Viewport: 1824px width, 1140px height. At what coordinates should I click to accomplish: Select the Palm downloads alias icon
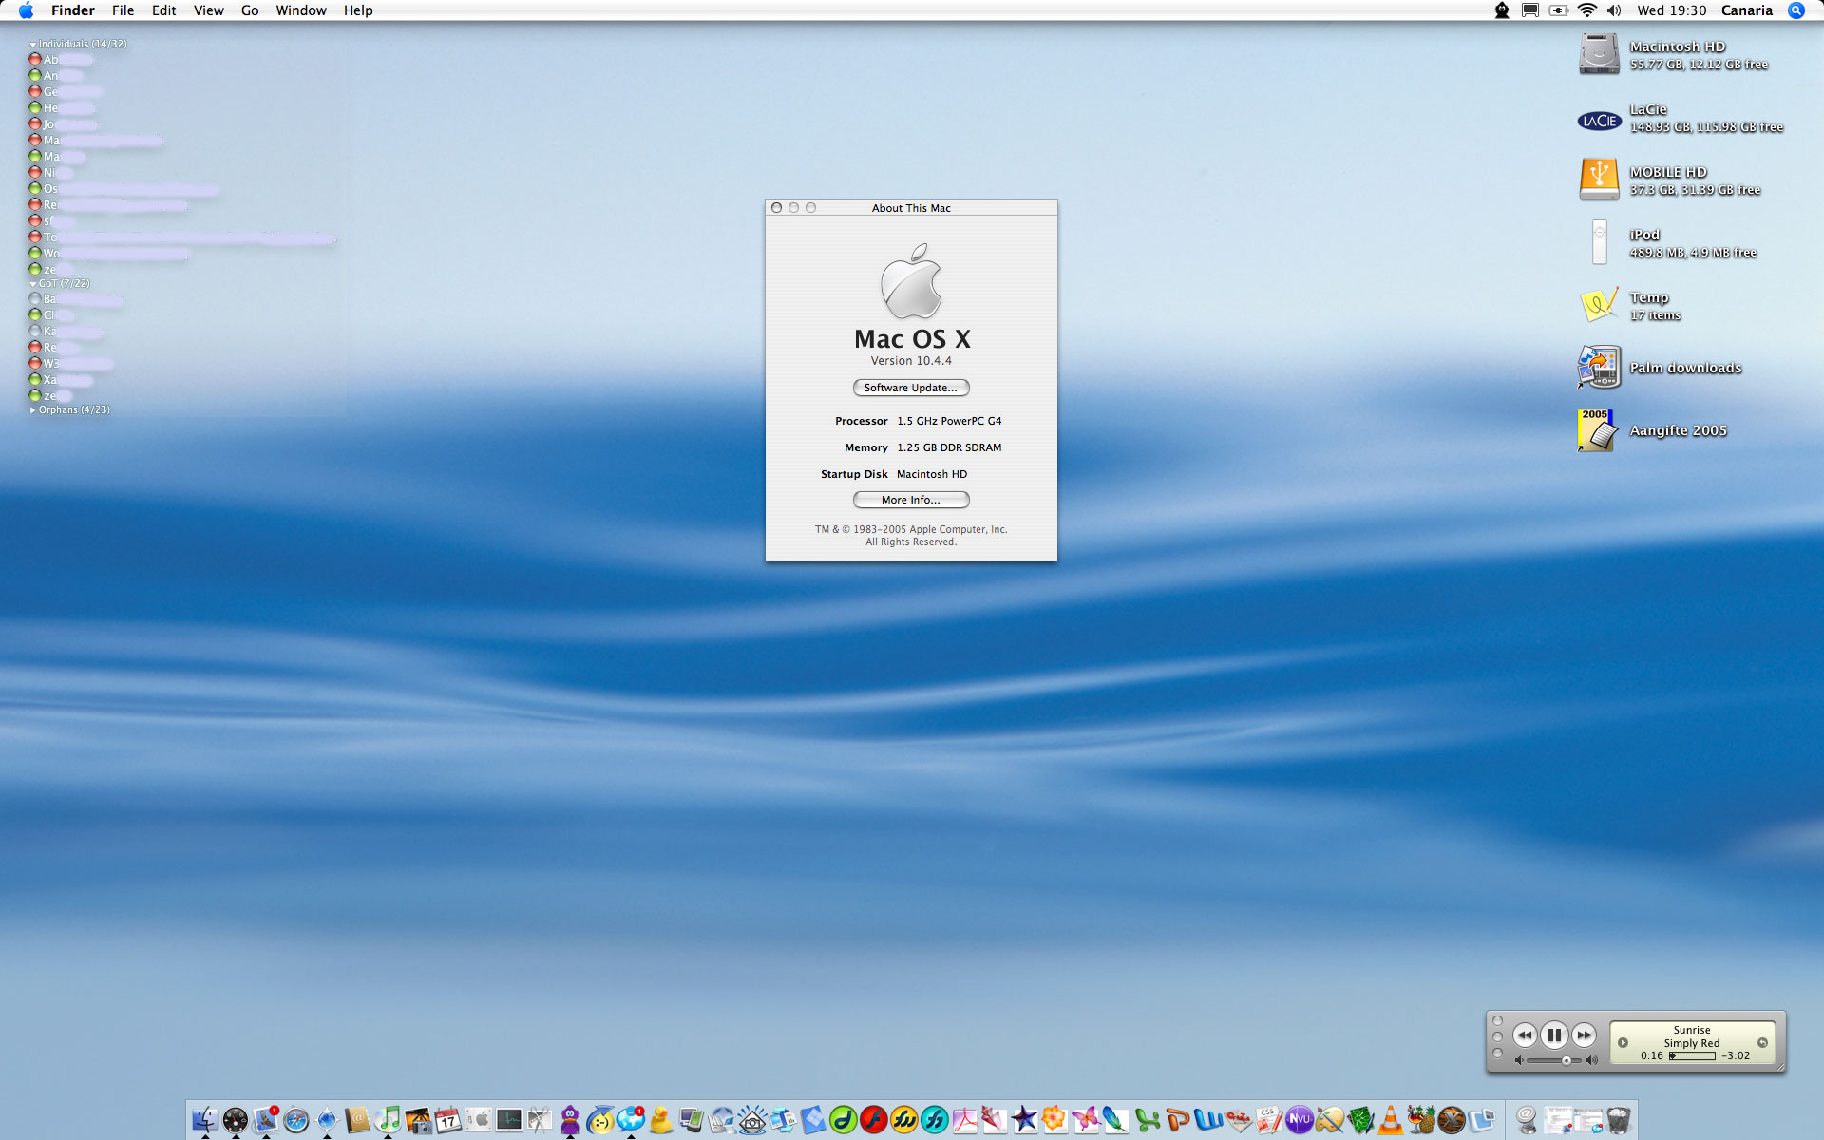click(1599, 368)
